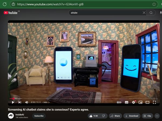The width and height of the screenshot is (162, 121).
Task: Run the search with magnifier icon
Action: pos(151,13)
